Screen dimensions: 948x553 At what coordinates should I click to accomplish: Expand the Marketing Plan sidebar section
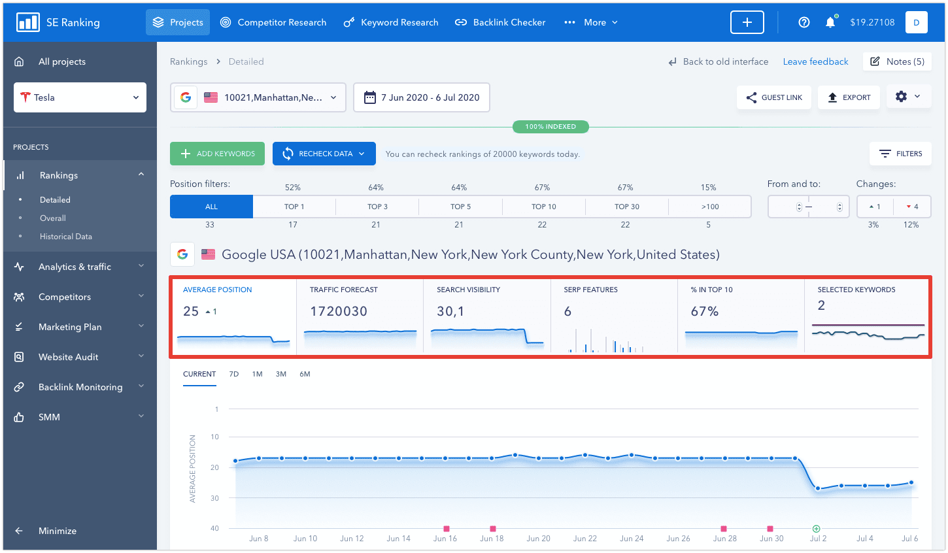pyautogui.click(x=80, y=327)
